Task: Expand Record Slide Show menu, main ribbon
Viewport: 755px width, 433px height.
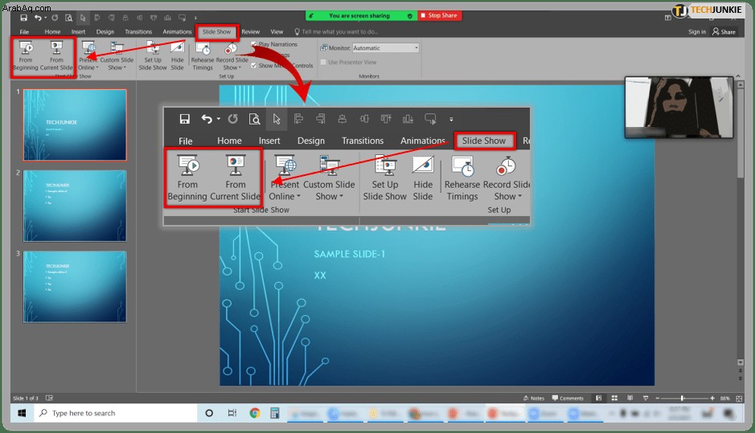Action: coord(232,55)
